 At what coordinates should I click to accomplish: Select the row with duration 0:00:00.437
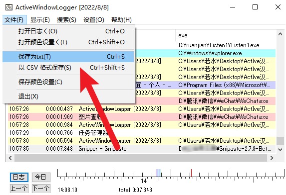pos(142,109)
